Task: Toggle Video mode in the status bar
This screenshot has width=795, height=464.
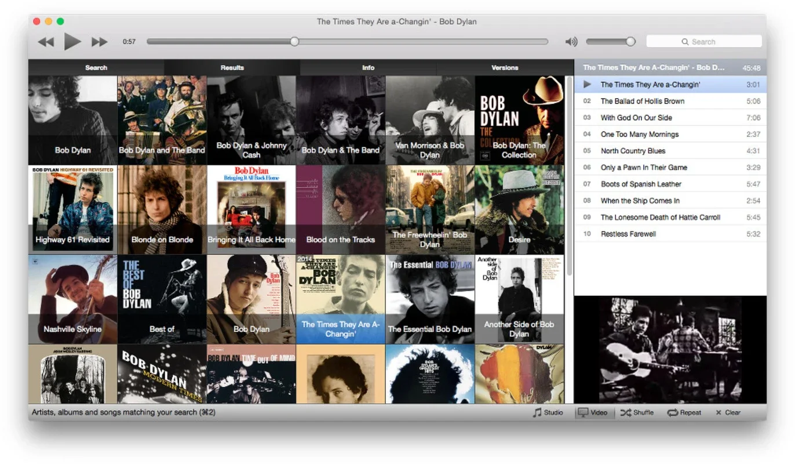Action: 593,412
